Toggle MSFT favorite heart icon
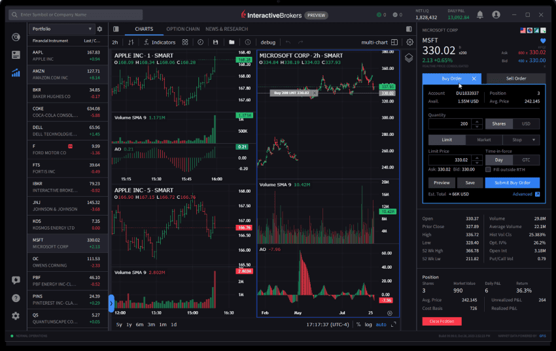 tap(543, 41)
